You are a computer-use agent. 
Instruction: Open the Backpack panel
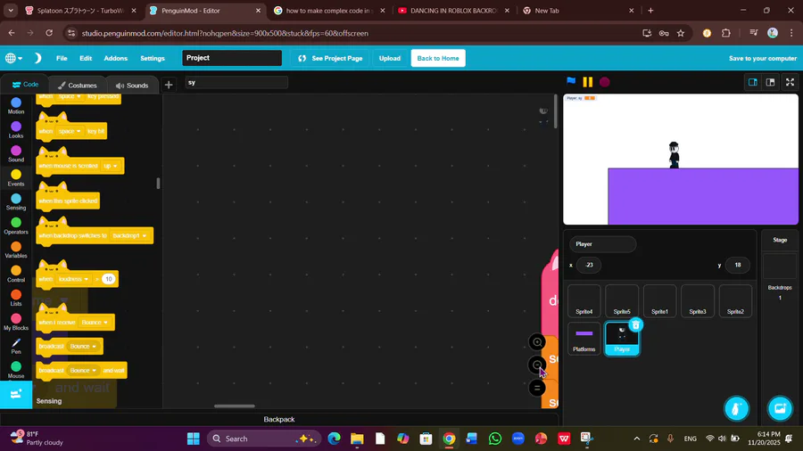279,419
